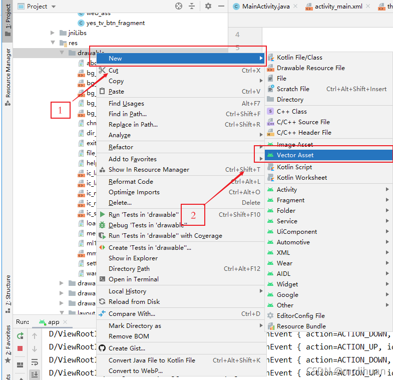The width and height of the screenshot is (393, 380).
Task: Choose Remove BOM
Action: [x=180, y=336]
